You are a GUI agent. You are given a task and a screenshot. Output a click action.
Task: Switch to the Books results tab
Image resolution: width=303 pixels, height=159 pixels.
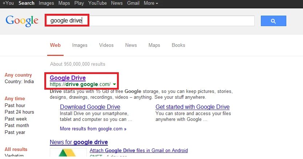pos(178,45)
